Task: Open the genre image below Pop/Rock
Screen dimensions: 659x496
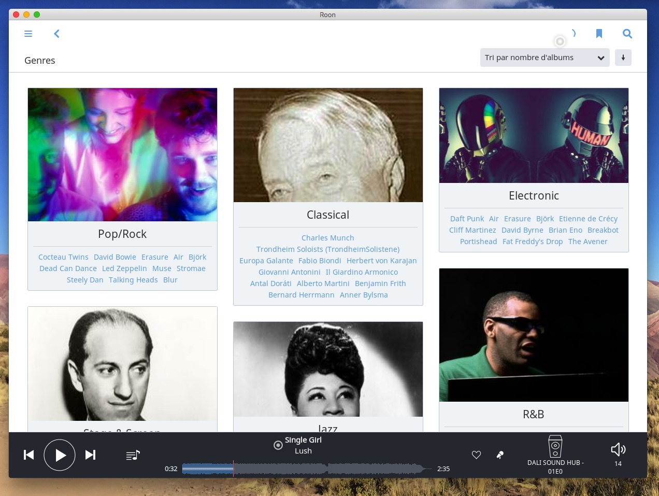Action: [x=122, y=364]
